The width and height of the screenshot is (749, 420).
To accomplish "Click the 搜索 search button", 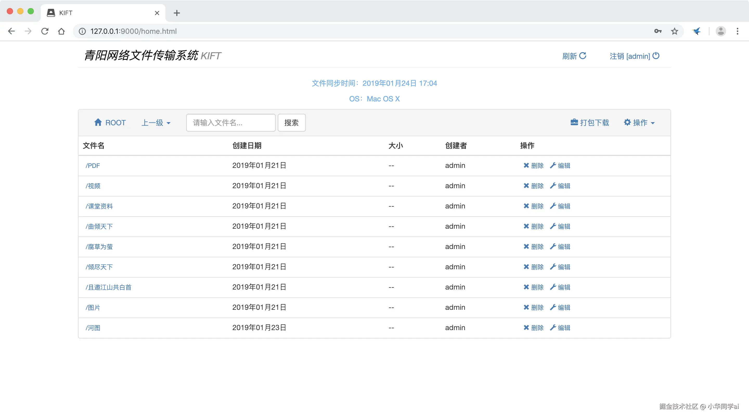I will click(x=291, y=123).
